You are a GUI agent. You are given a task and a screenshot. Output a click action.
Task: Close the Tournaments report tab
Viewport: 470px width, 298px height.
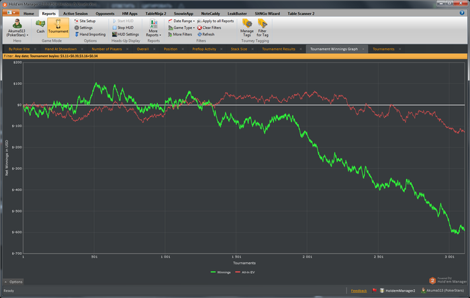click(400, 49)
